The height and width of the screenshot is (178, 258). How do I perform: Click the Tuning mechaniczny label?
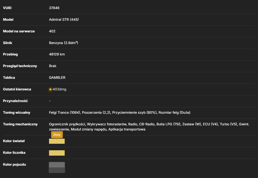pyautogui.click(x=20, y=124)
